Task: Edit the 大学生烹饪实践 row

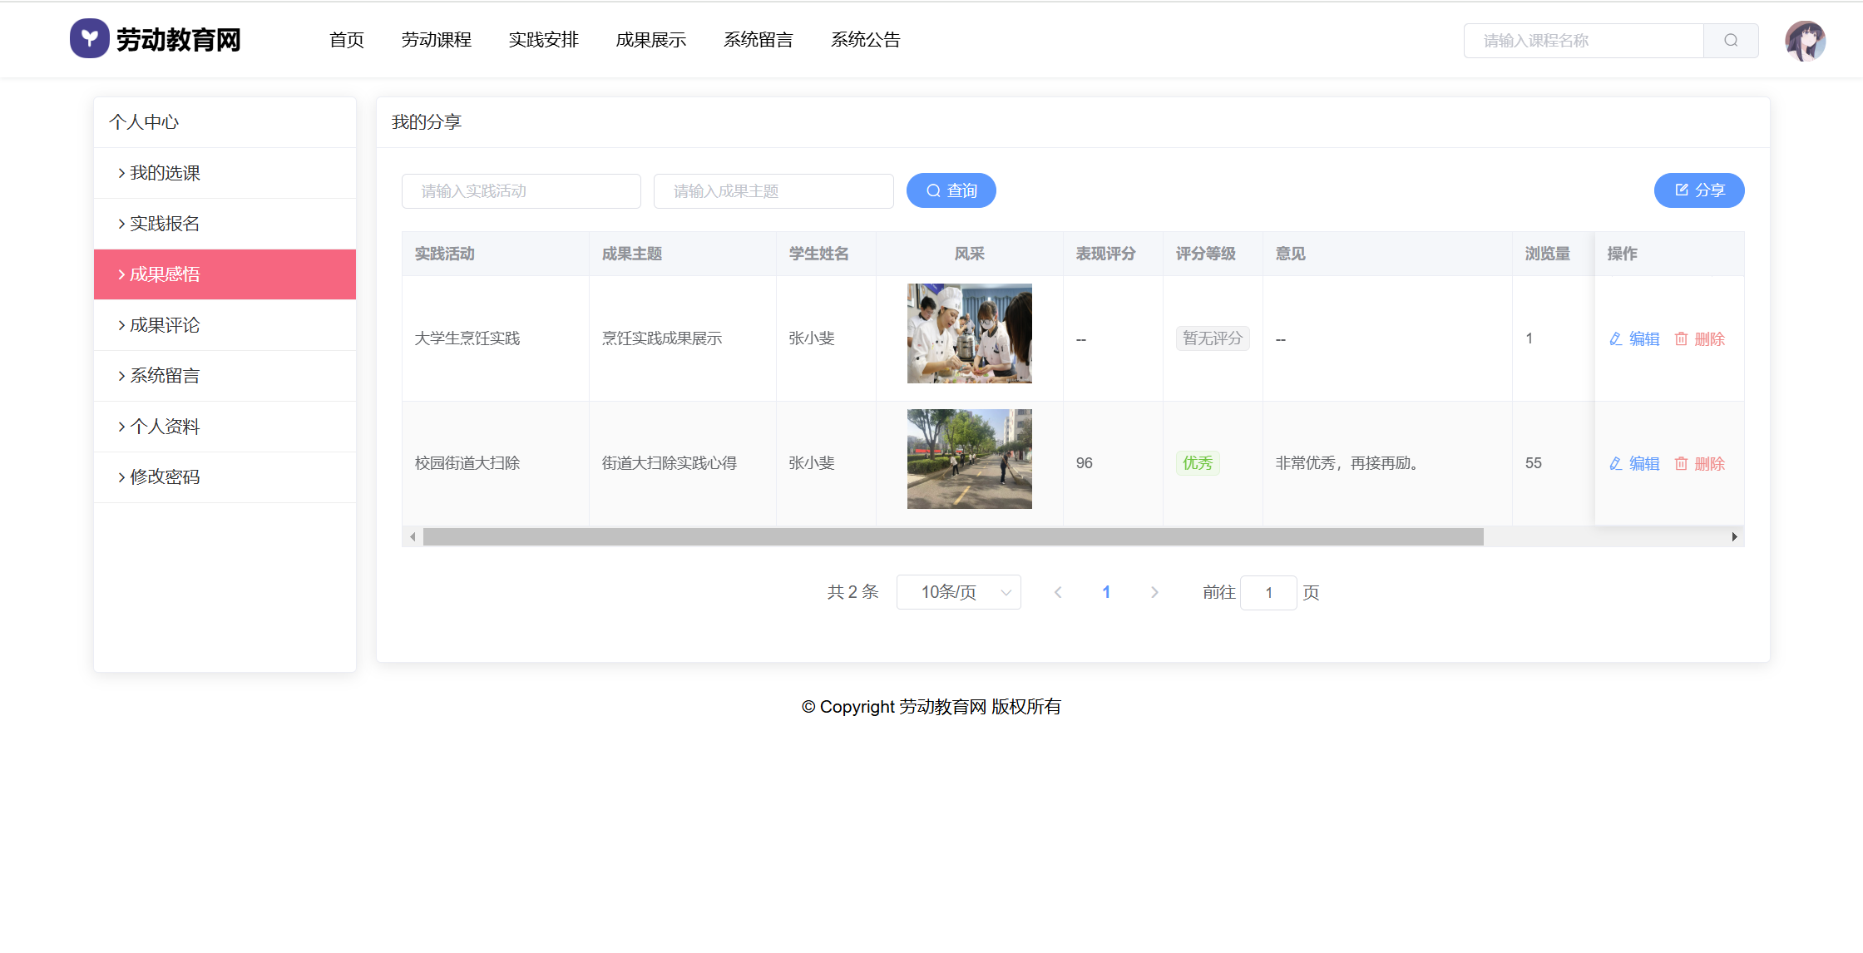Action: (x=1634, y=338)
